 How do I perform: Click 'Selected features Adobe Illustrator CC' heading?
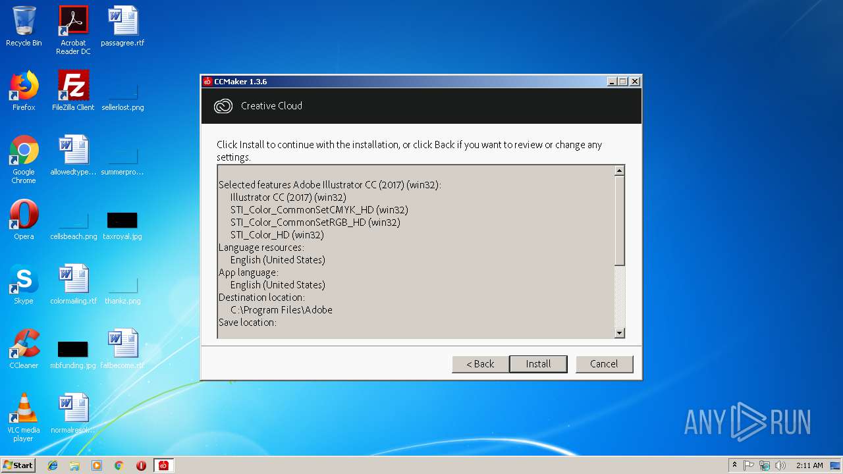[x=329, y=184]
